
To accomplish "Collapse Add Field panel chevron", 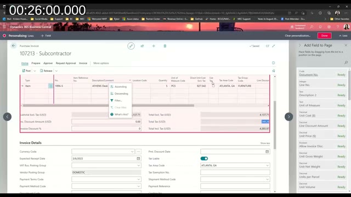I will click(x=300, y=45).
